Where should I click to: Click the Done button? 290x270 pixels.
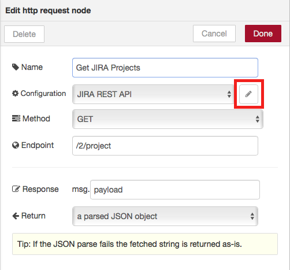pos(263,34)
